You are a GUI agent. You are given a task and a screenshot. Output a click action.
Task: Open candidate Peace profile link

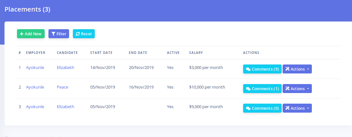[x=62, y=87]
